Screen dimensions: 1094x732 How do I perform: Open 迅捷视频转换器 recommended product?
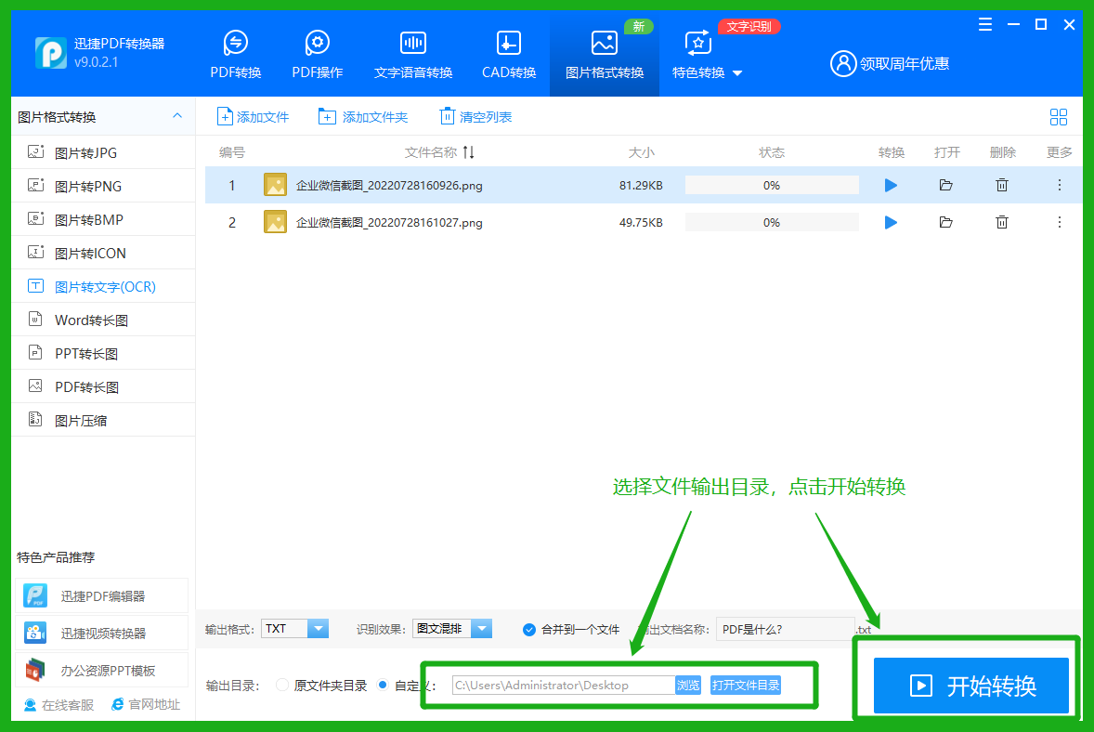(x=102, y=633)
